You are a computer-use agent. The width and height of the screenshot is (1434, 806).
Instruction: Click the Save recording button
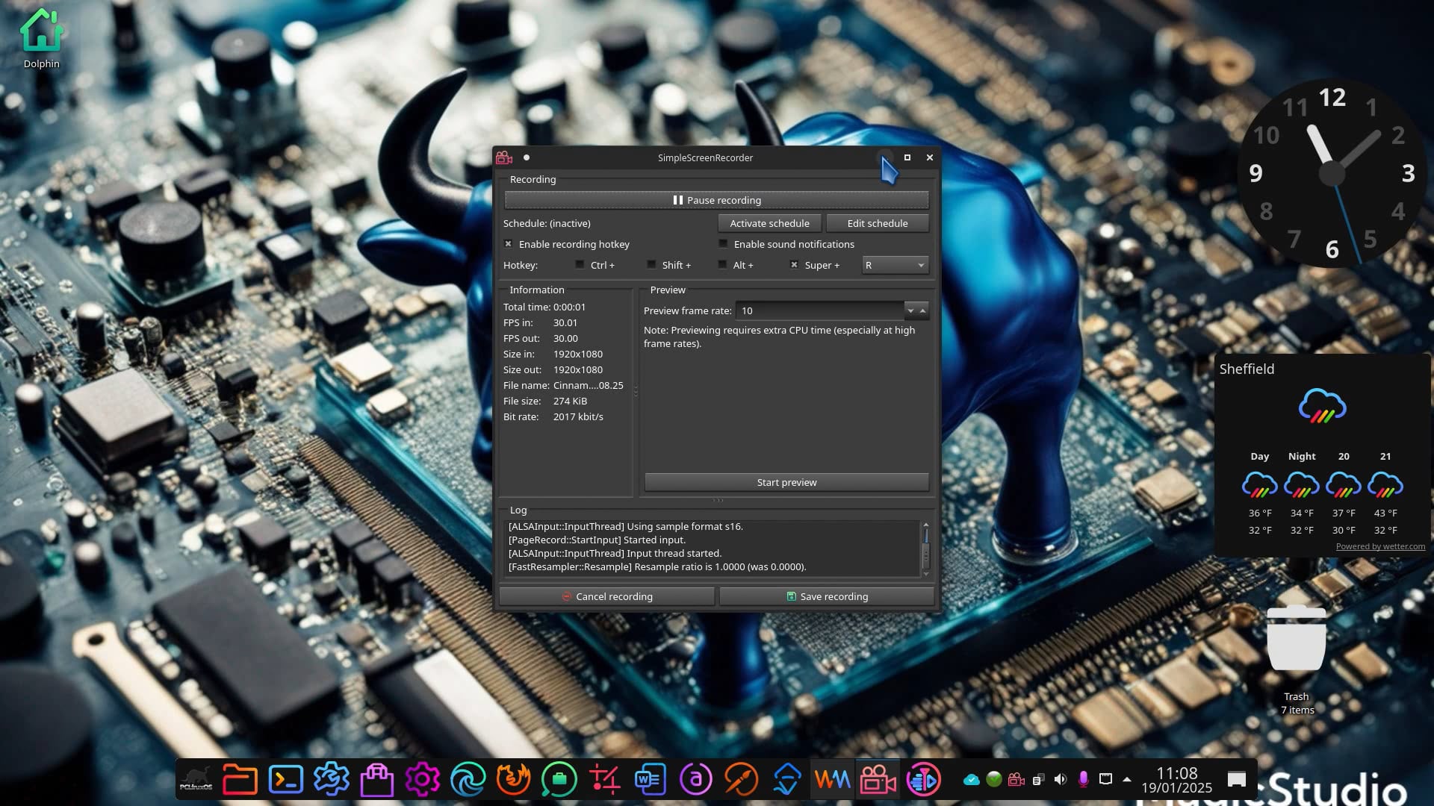pos(826,596)
